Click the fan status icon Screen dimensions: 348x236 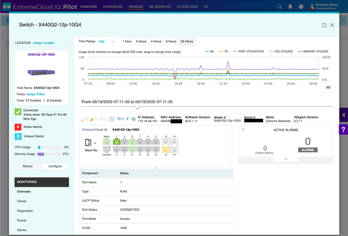coord(133,119)
